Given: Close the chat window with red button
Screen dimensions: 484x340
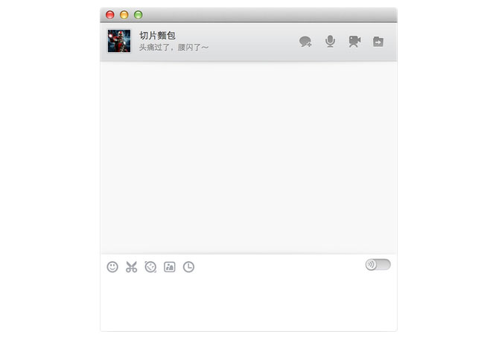Looking at the screenshot, I should click(x=110, y=15).
